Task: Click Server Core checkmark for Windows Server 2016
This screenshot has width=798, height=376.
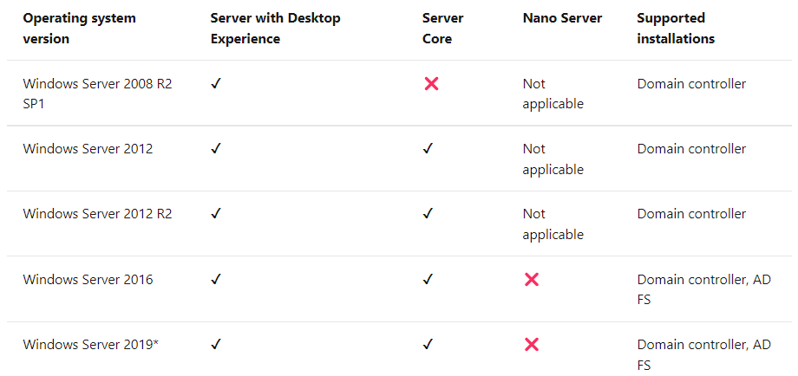Action: [x=428, y=279]
